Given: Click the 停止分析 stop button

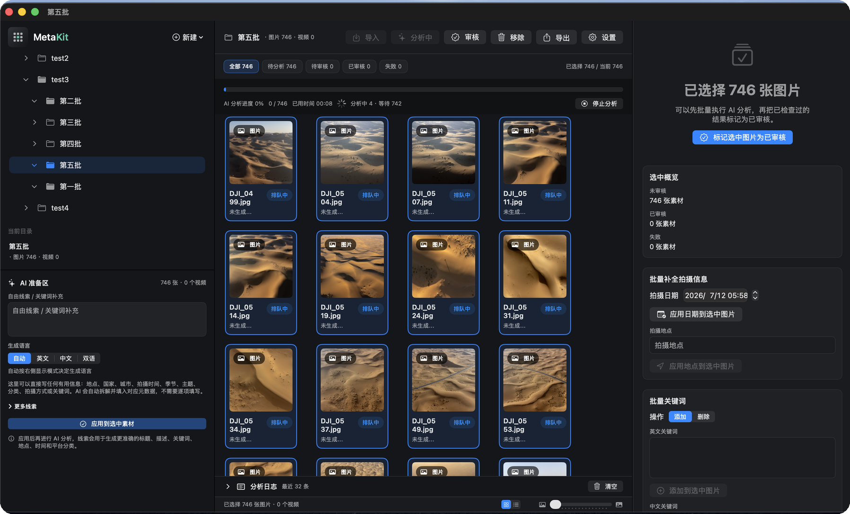Looking at the screenshot, I should 599,103.
